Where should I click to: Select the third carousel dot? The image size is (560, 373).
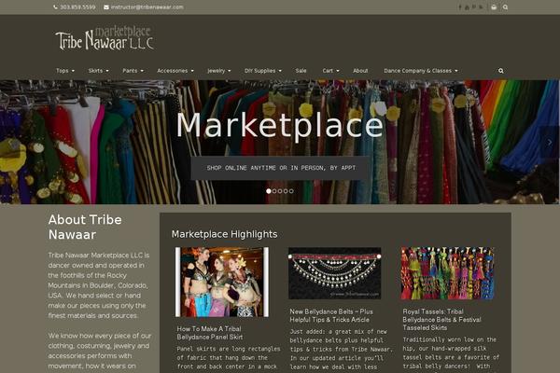click(x=280, y=191)
